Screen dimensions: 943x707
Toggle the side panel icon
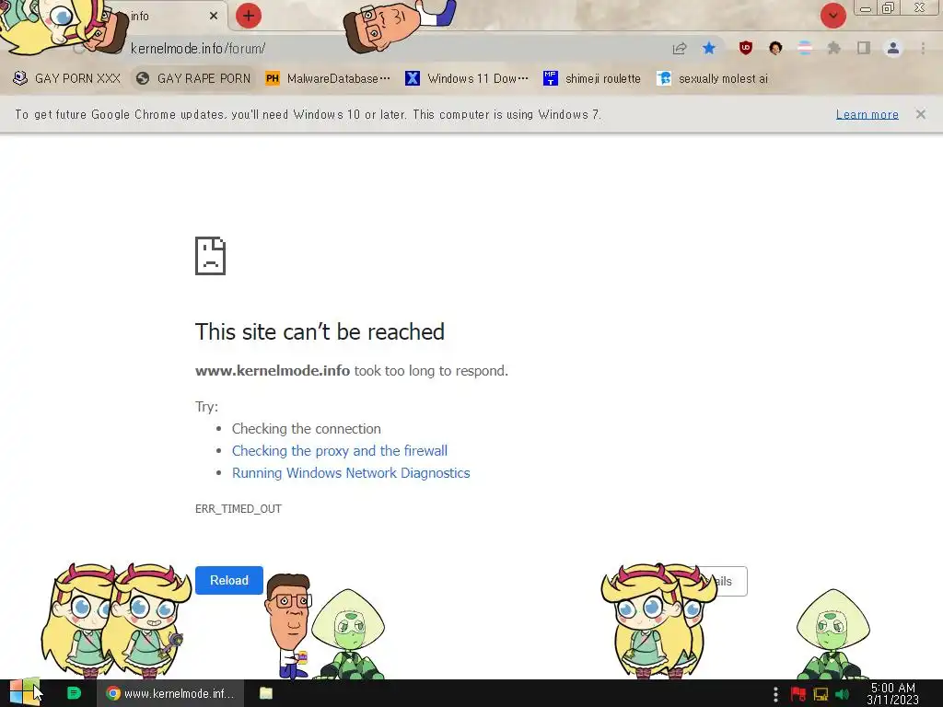click(x=864, y=48)
